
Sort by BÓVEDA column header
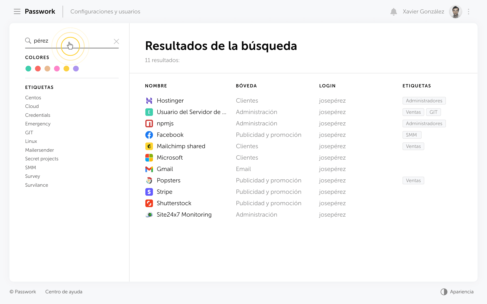click(246, 86)
